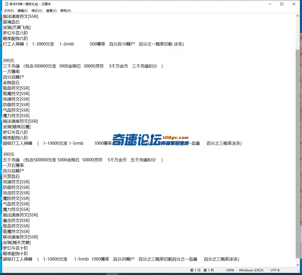Click the text 3千万金币
Image resolution: width=302 pixels, height=275 pixels.
tap(118, 66)
